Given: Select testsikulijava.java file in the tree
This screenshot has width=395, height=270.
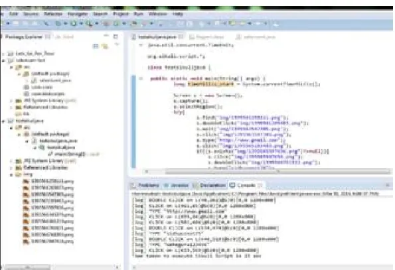Looking at the screenshot, I should click(x=58, y=141).
